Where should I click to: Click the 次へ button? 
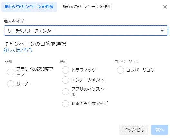click(x=160, y=130)
